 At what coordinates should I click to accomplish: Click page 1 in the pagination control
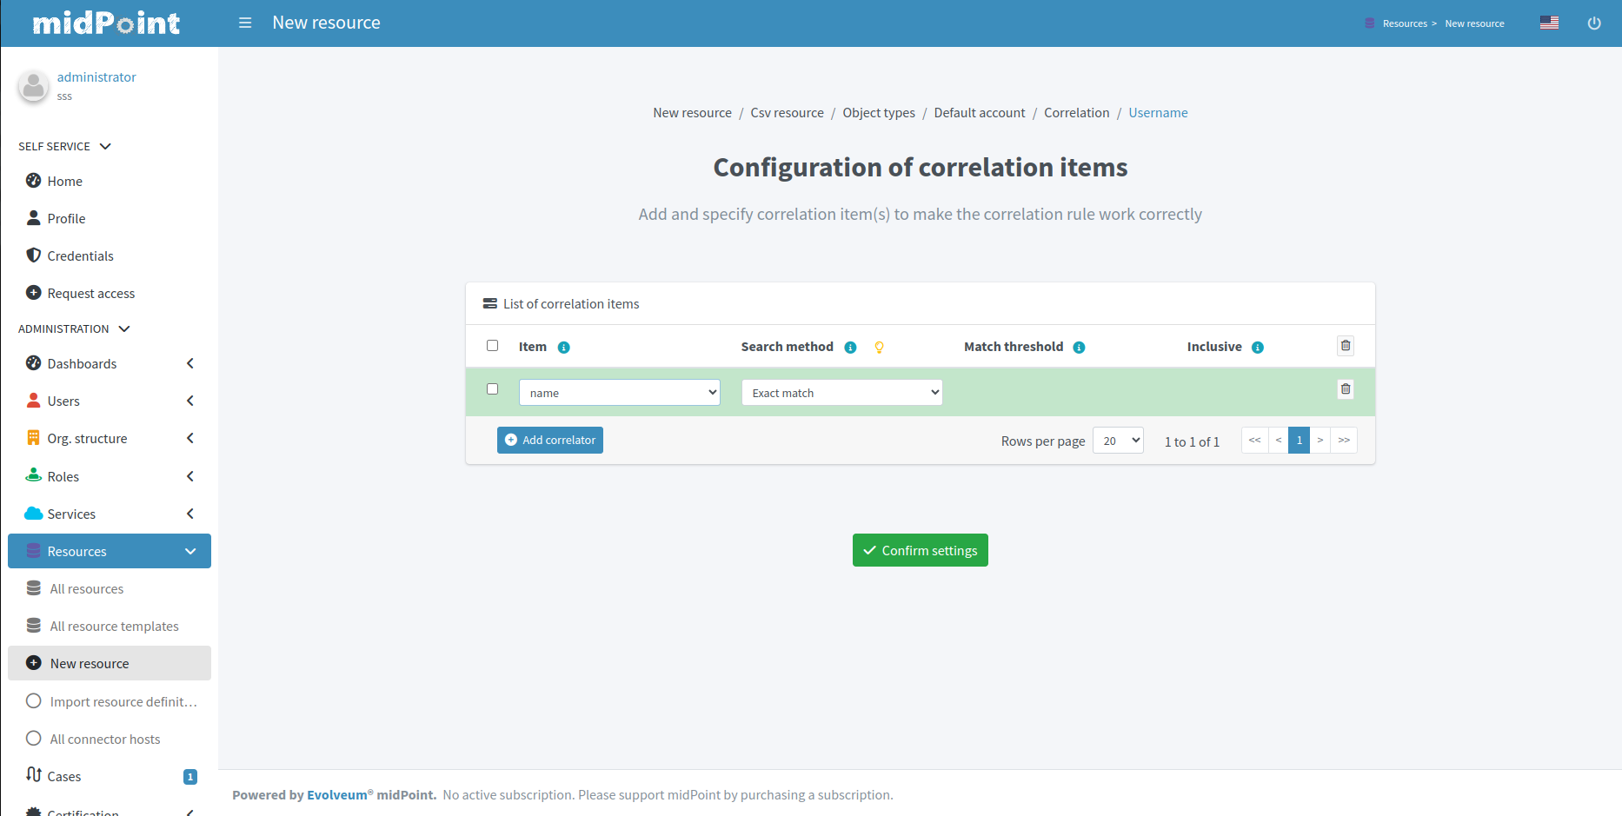(1299, 440)
